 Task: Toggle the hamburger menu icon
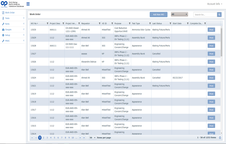28,4
